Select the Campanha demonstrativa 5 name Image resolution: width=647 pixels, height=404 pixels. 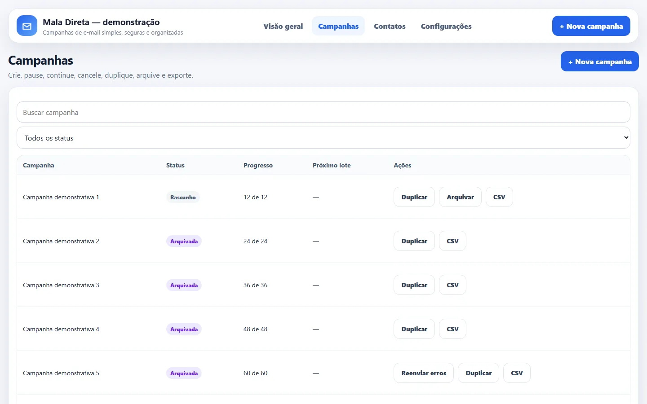tap(61, 373)
